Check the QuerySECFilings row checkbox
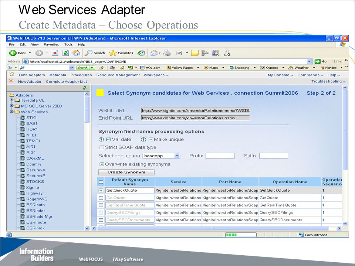 (x=101, y=213)
